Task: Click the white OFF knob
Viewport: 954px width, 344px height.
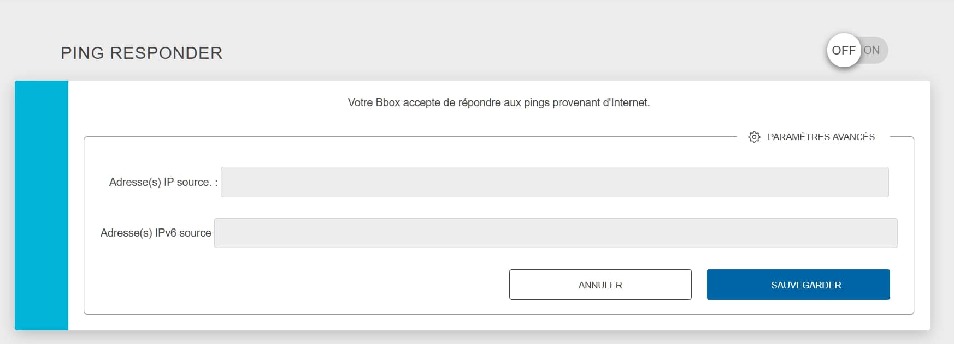Action: (x=844, y=50)
